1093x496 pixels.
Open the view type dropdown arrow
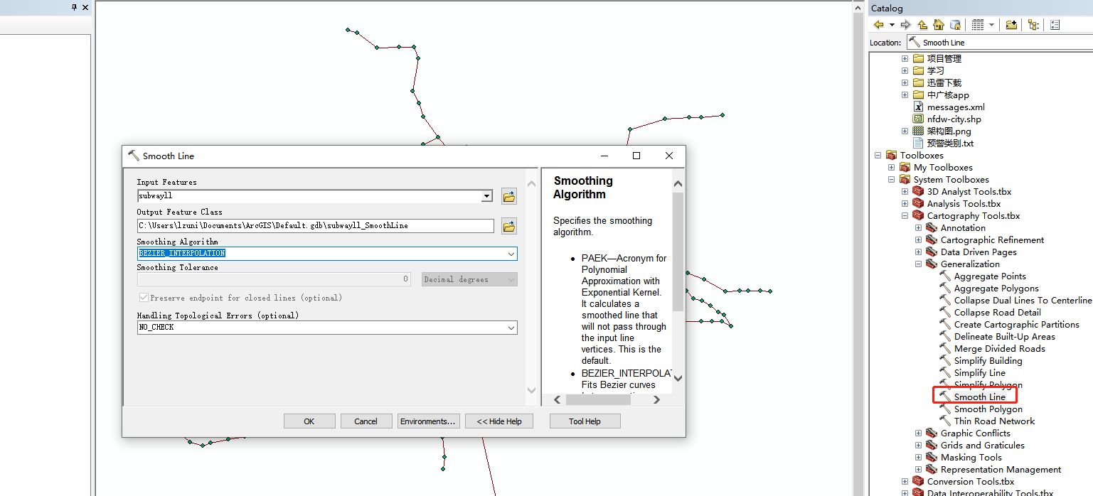point(991,25)
